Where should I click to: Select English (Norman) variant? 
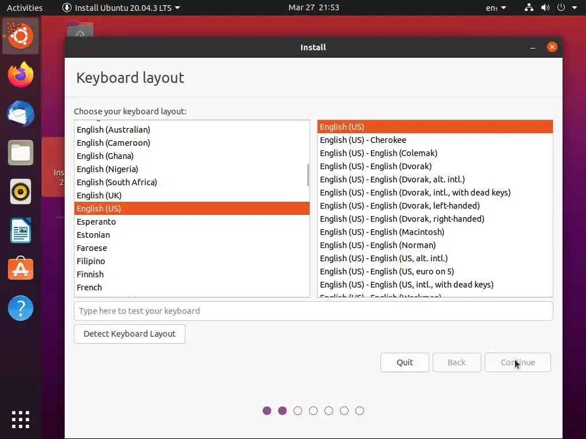click(435, 245)
